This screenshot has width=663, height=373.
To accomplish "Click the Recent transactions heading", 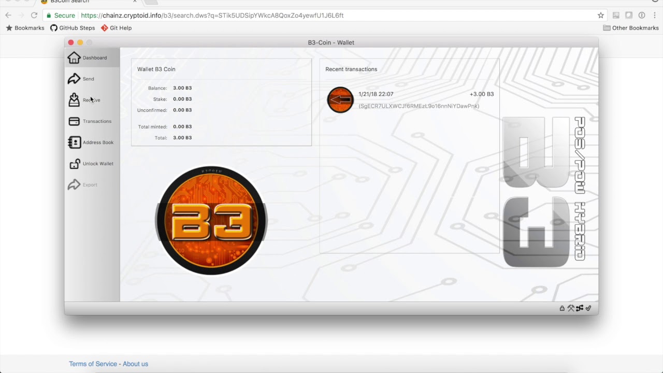I will pyautogui.click(x=351, y=69).
